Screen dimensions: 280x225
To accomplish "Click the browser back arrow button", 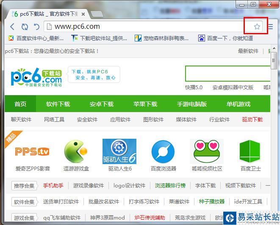I will point(13,27).
